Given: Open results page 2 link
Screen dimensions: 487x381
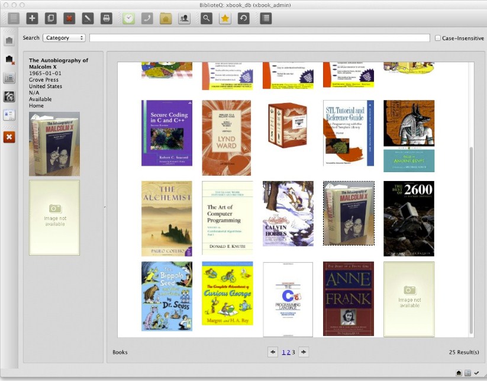Looking at the screenshot, I should coord(289,352).
